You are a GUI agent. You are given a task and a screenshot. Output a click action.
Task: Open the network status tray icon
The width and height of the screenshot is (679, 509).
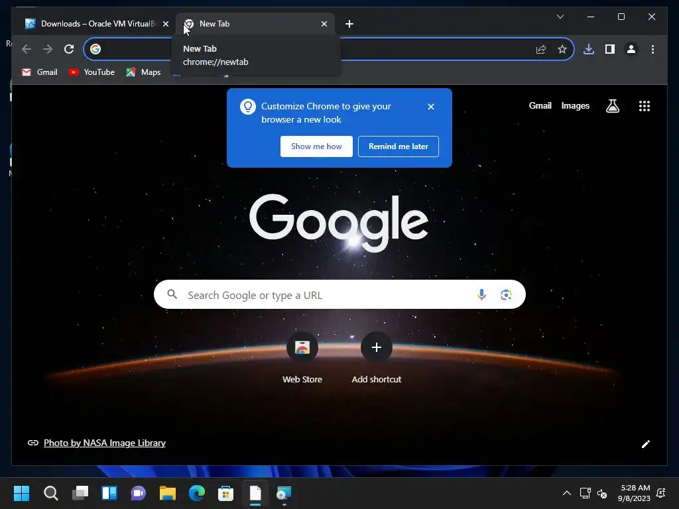point(585,493)
